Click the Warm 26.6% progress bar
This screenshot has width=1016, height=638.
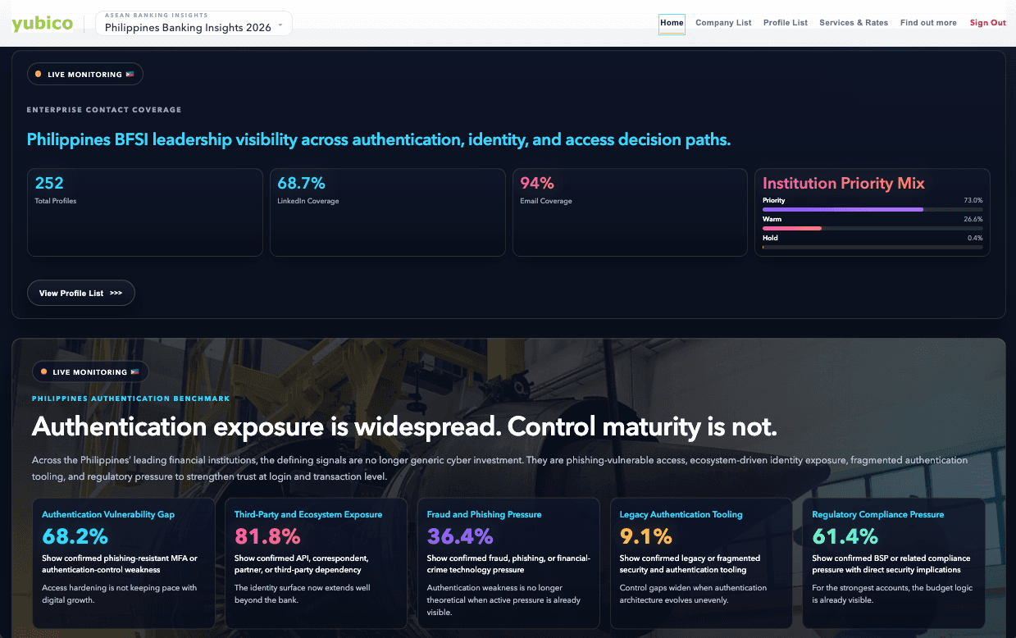(x=872, y=229)
